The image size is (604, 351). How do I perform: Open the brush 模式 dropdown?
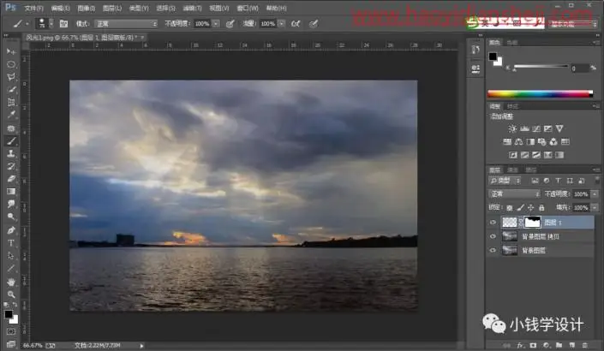pyautogui.click(x=126, y=24)
